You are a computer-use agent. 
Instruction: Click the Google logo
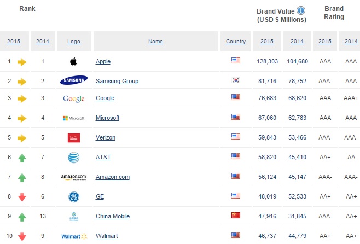coord(74,98)
